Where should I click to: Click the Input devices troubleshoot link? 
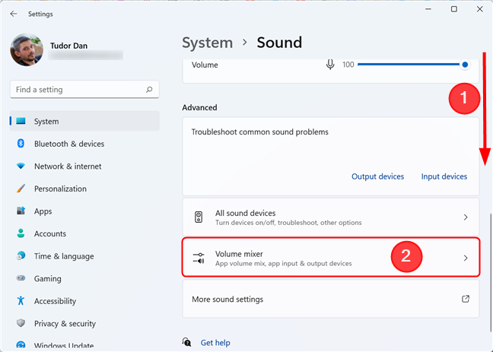click(444, 176)
